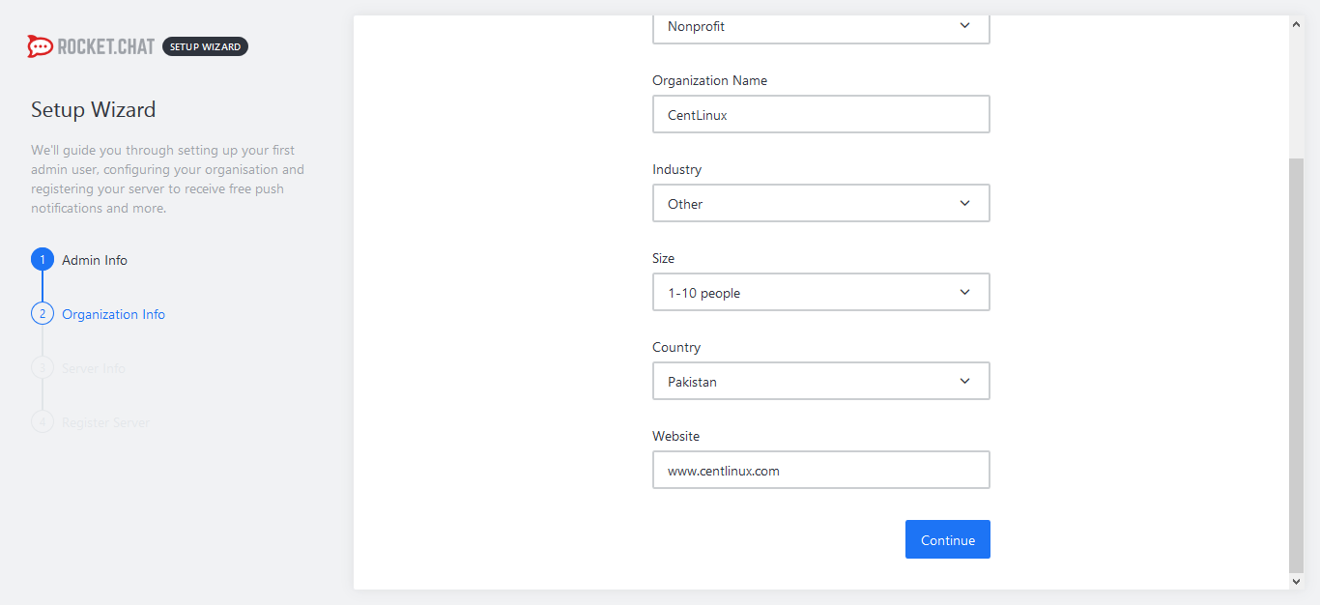Click chevron of the Nonprofit dropdown
The width and height of the screenshot is (1320, 605).
pyautogui.click(x=964, y=26)
